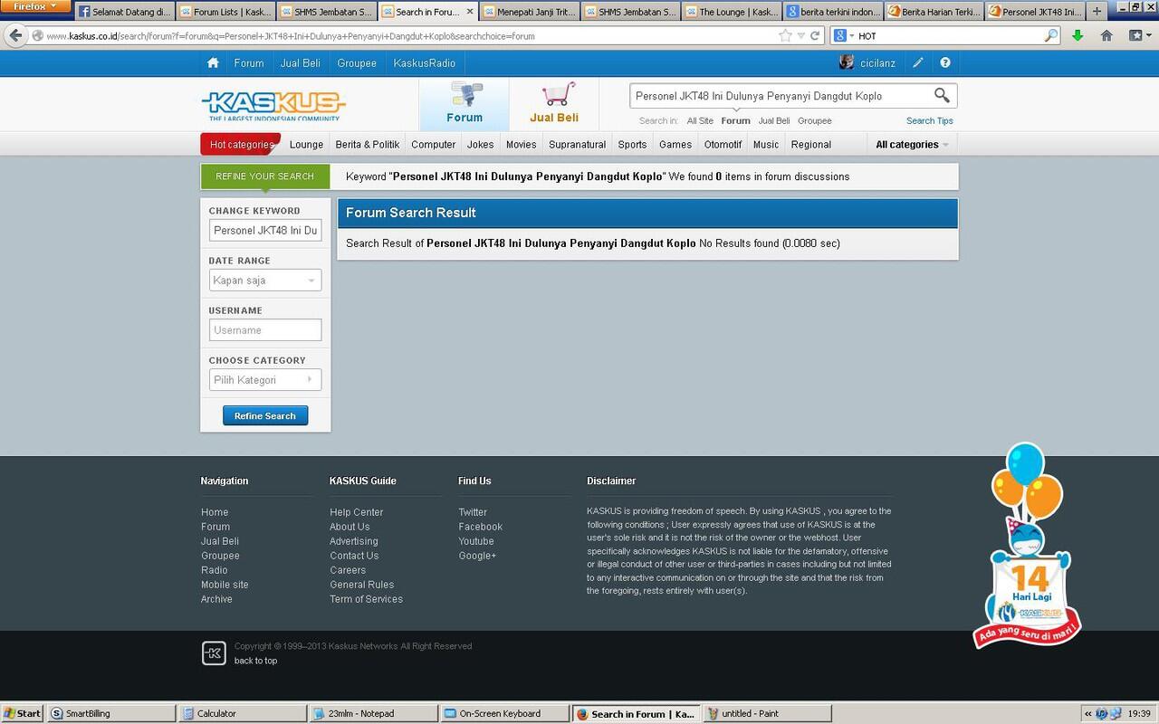The image size is (1159, 724).
Task: Click back to top link
Action: 256,661
